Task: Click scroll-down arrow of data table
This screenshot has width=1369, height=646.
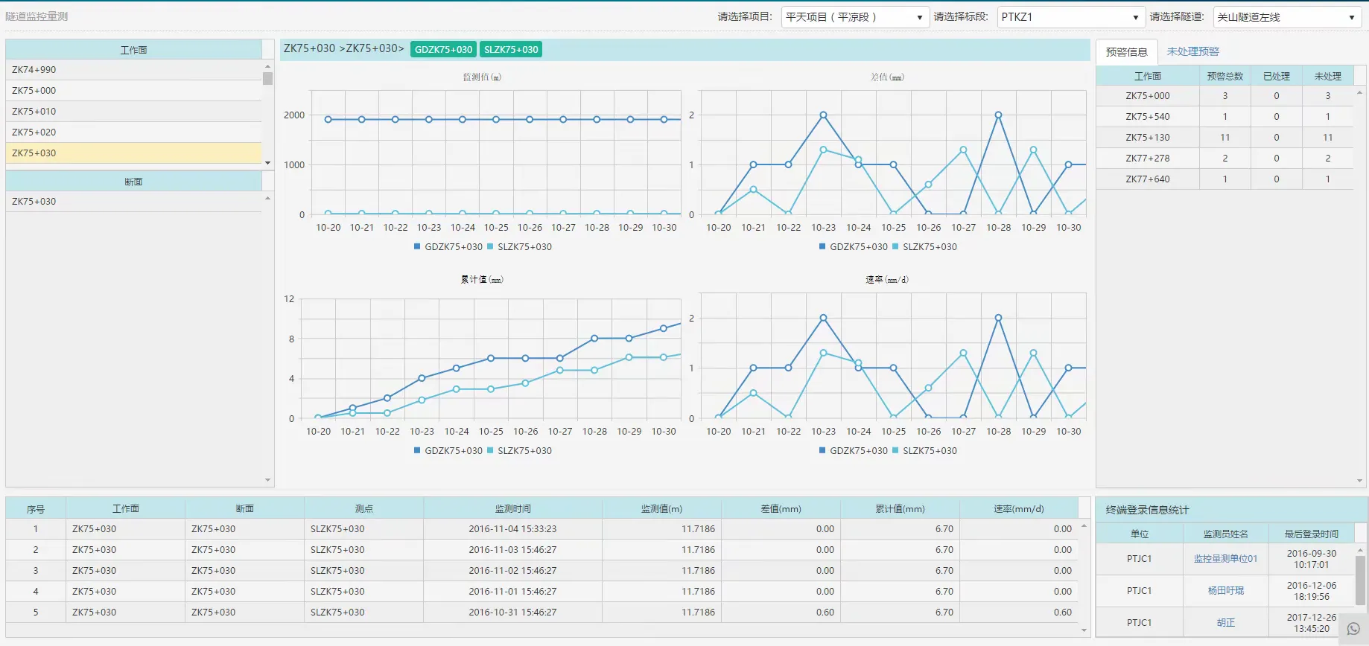Action: click(1084, 630)
